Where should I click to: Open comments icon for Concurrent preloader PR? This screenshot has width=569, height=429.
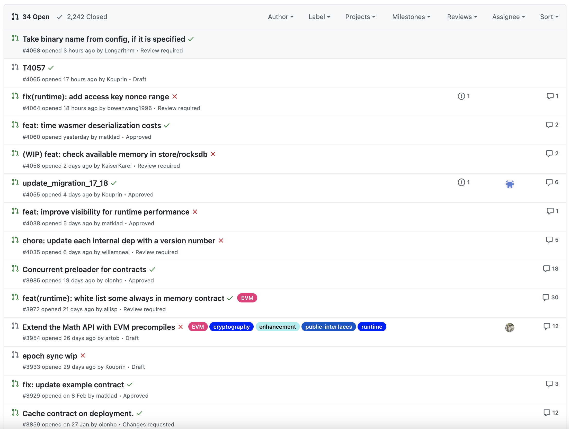(x=546, y=269)
